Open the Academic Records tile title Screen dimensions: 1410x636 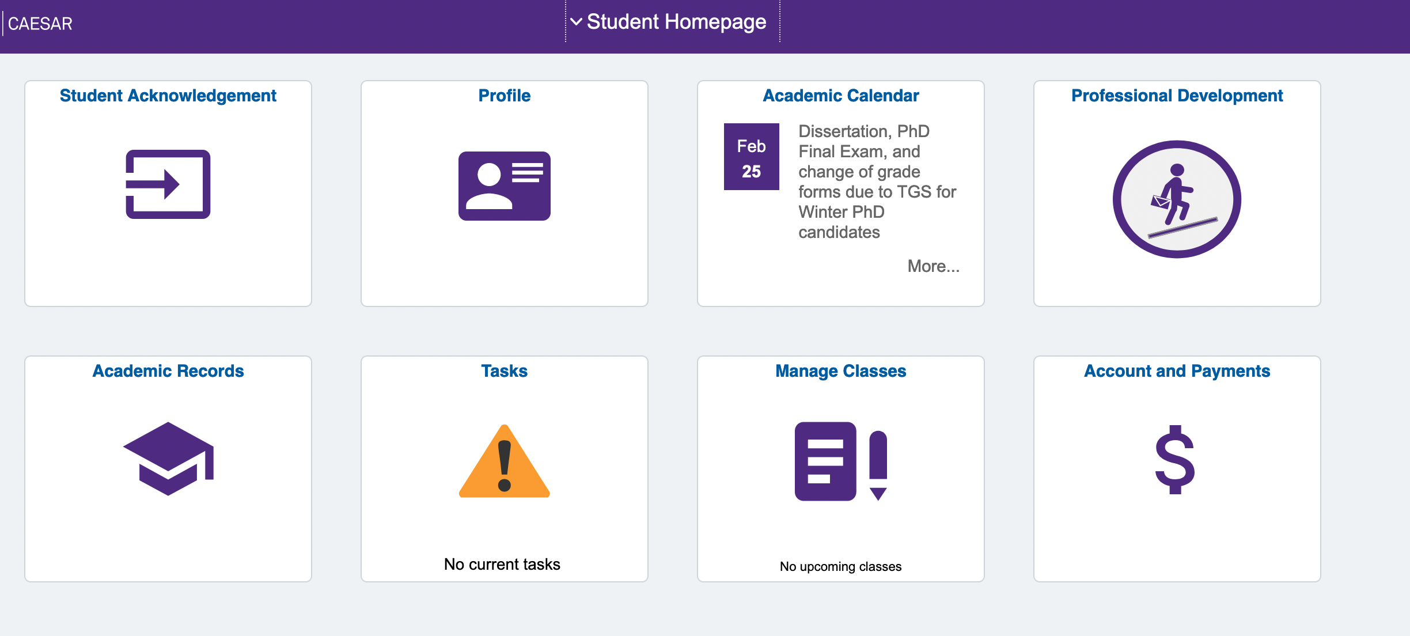click(168, 371)
